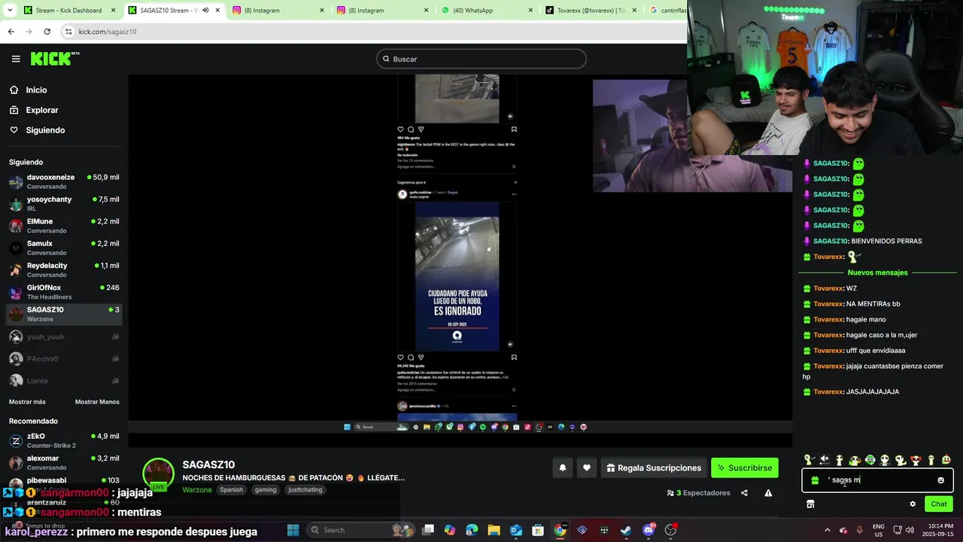This screenshot has height=542, width=963.
Task: Insert the red-haired clown emote
Action: tap(916, 460)
